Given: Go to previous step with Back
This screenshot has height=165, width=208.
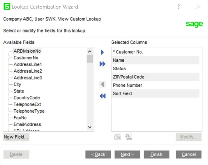Looking at the screenshot, I should pyautogui.click(x=98, y=154).
